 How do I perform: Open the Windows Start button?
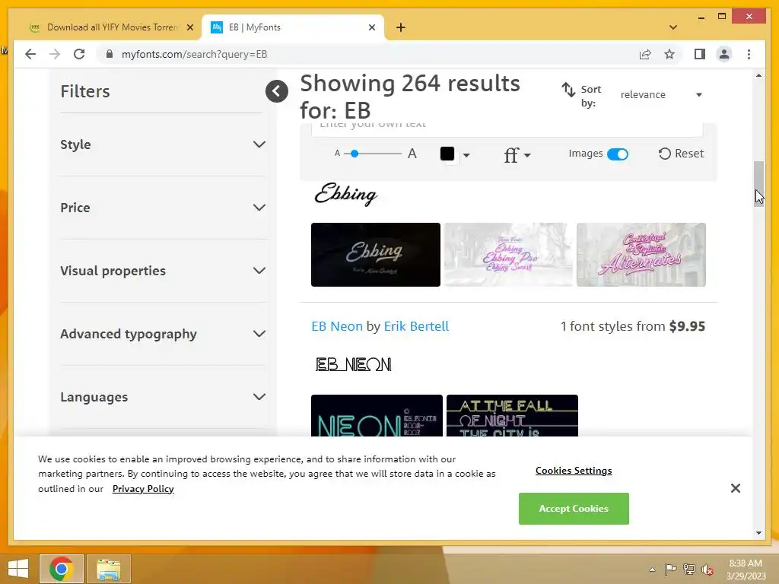pyautogui.click(x=18, y=569)
